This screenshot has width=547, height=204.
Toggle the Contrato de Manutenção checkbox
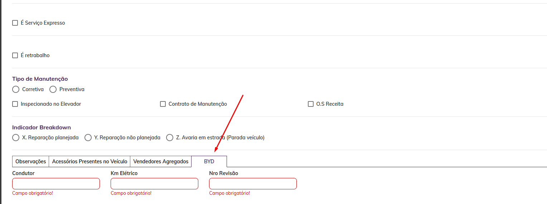163,104
